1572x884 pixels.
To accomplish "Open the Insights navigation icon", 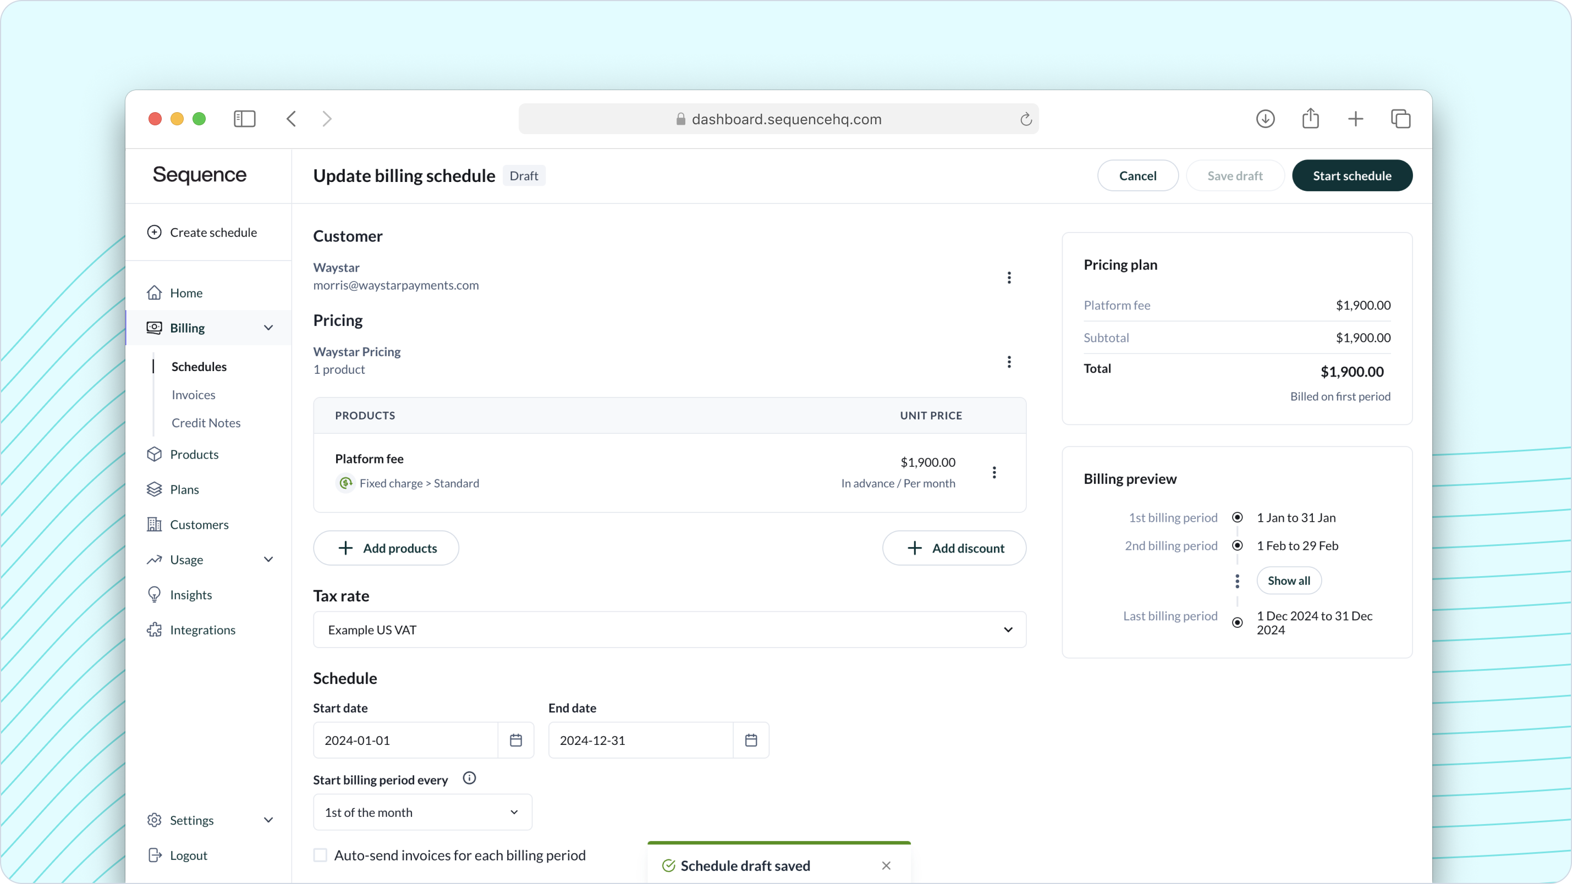I will point(155,595).
